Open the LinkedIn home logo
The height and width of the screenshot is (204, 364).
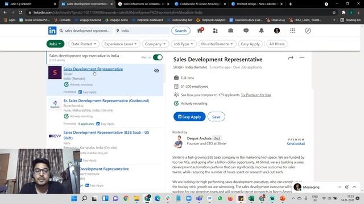click(x=52, y=31)
